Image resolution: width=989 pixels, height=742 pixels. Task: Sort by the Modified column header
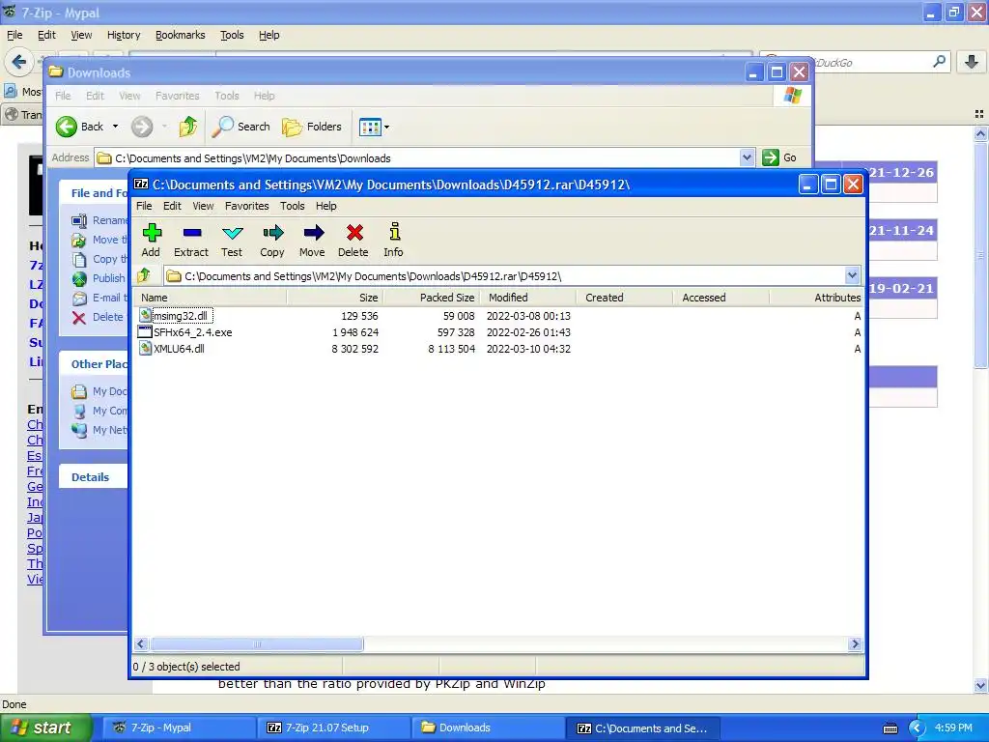point(528,298)
